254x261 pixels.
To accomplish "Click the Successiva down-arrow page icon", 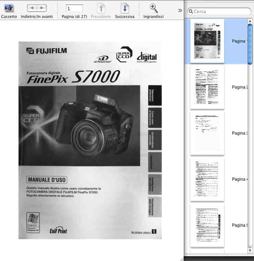I will 125,8.
